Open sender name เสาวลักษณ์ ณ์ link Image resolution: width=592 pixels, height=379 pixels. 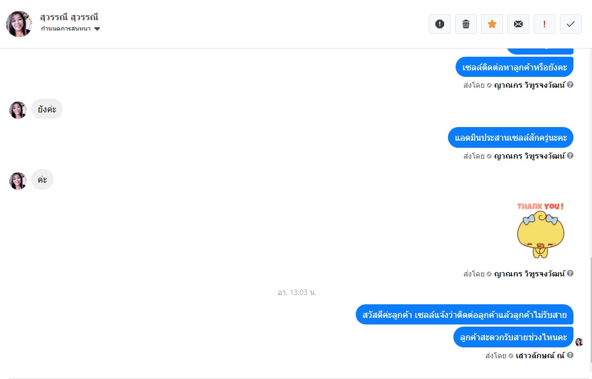pyautogui.click(x=540, y=355)
